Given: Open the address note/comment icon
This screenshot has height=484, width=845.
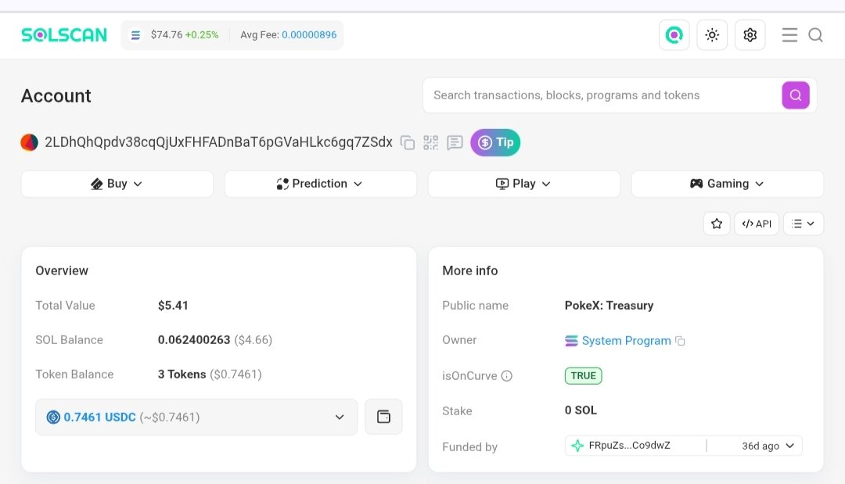Looking at the screenshot, I should point(455,142).
